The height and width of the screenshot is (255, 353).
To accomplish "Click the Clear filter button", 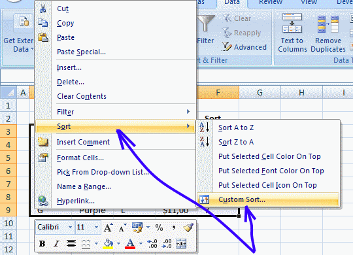I will pos(237,18).
